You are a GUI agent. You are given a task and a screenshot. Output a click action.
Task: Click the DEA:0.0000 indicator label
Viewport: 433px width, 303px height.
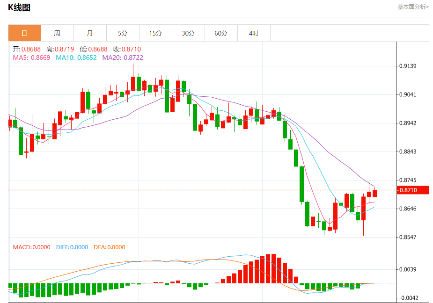coord(110,247)
